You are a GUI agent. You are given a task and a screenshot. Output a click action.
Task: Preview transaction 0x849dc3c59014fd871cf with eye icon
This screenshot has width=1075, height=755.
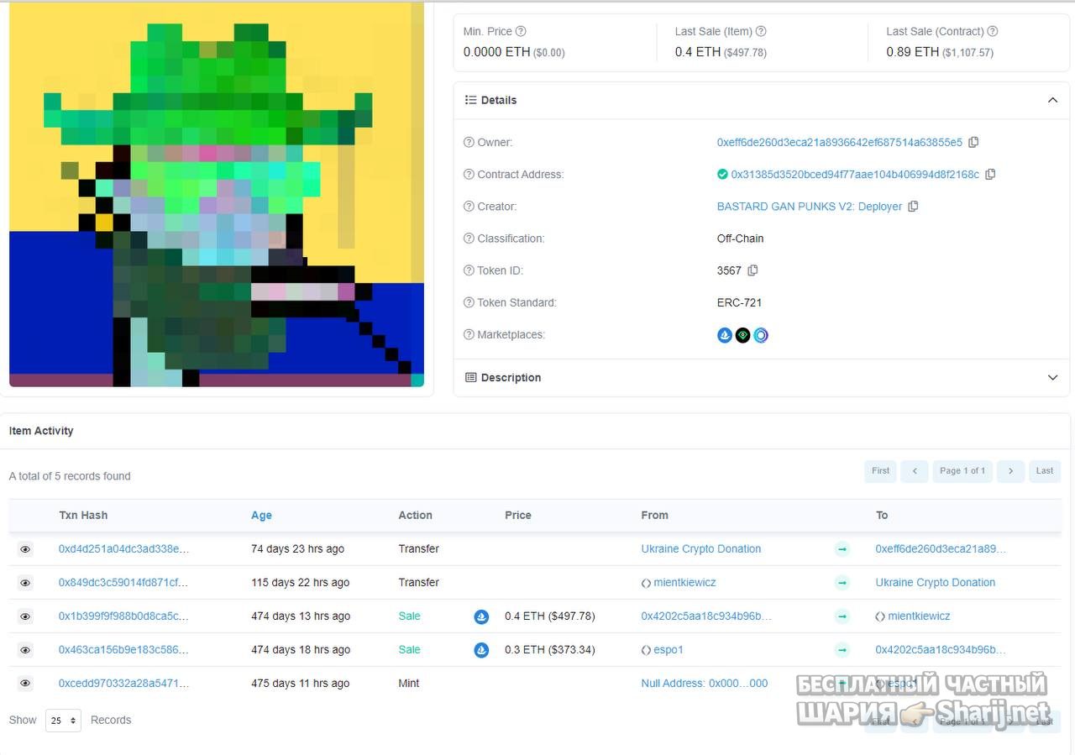pyautogui.click(x=25, y=583)
